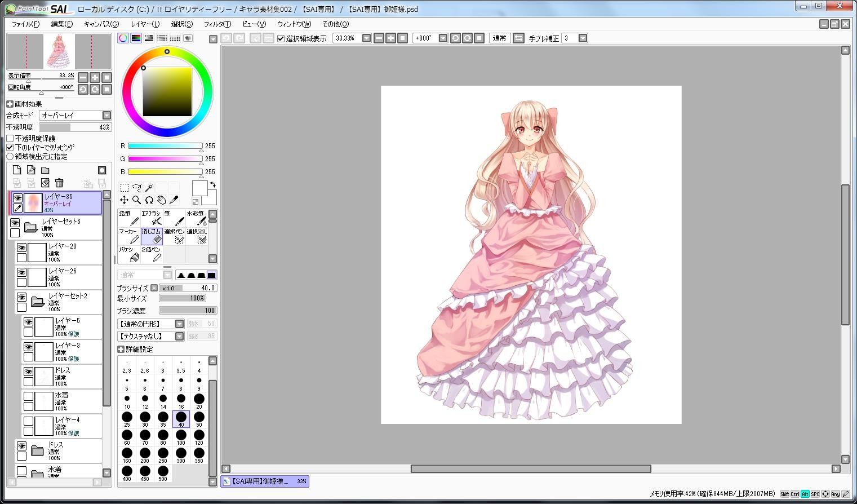This screenshot has width=857, height=504.
Task: Open the ファイル(F) menu
Action: click(25, 24)
